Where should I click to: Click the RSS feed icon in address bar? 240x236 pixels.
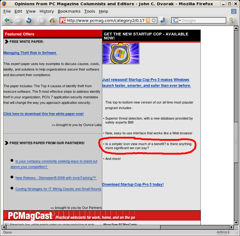(x=148, y=21)
